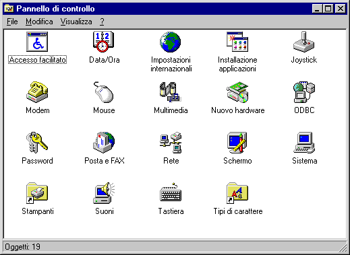Select the Tipi di carattere fonts icon

click(x=237, y=193)
